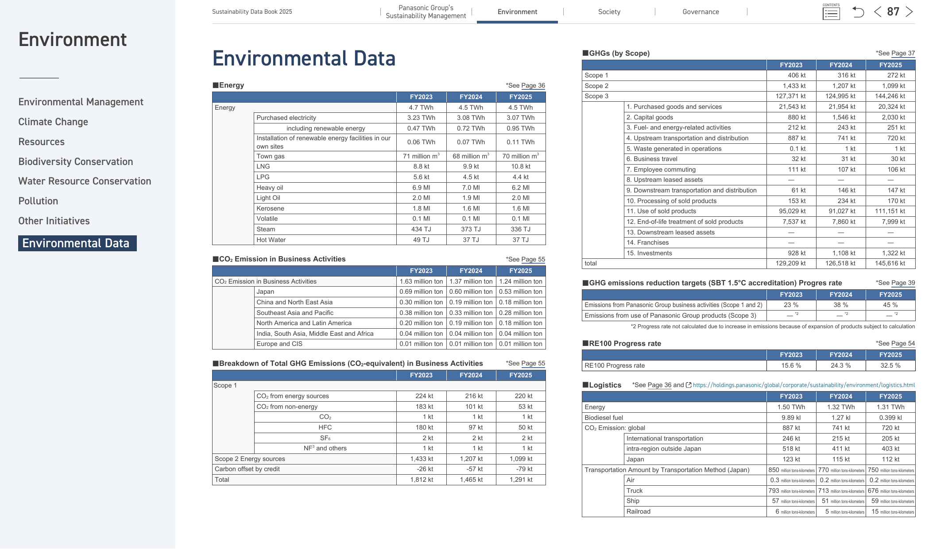Follow Page 39 link beside SBT targets heading

click(903, 283)
